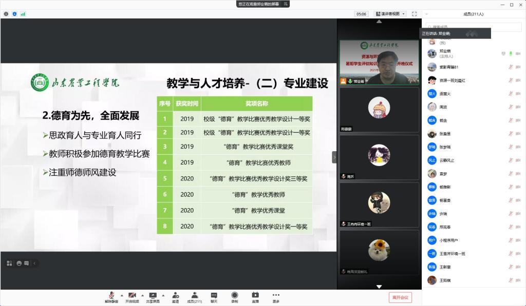This screenshot has width=526, height=306.
Task: Click the red 离开会议 button
Action: (x=400, y=297)
